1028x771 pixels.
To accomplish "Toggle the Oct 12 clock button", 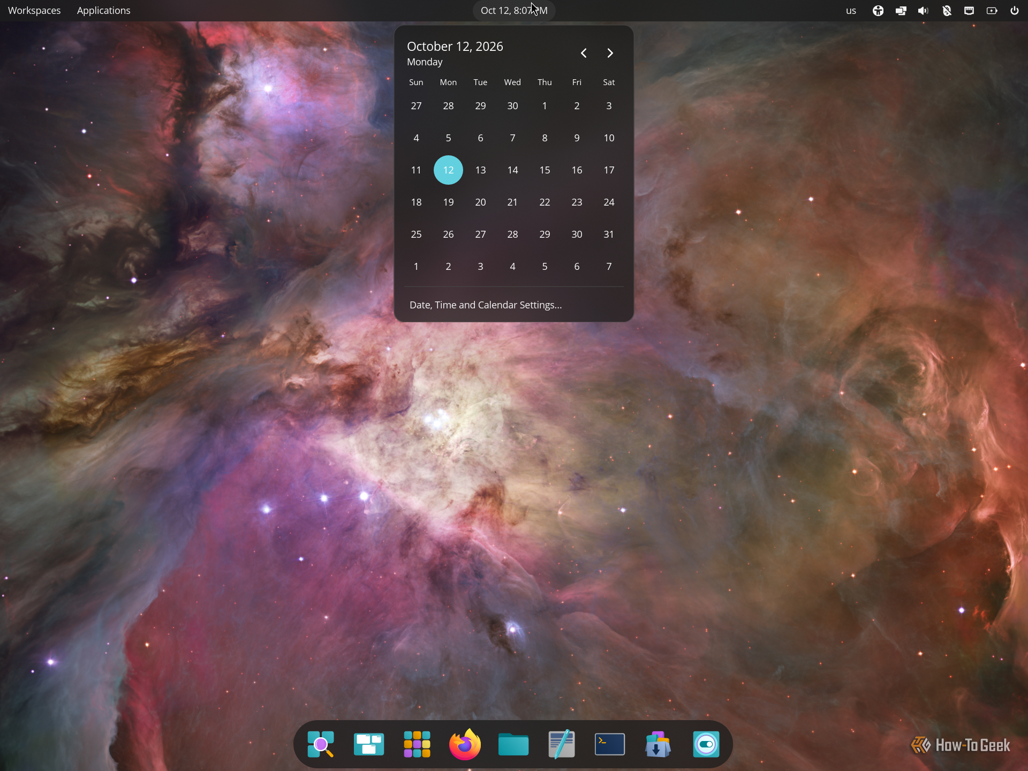I will pos(514,11).
